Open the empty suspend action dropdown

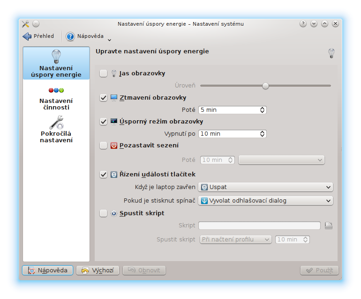[281, 160]
